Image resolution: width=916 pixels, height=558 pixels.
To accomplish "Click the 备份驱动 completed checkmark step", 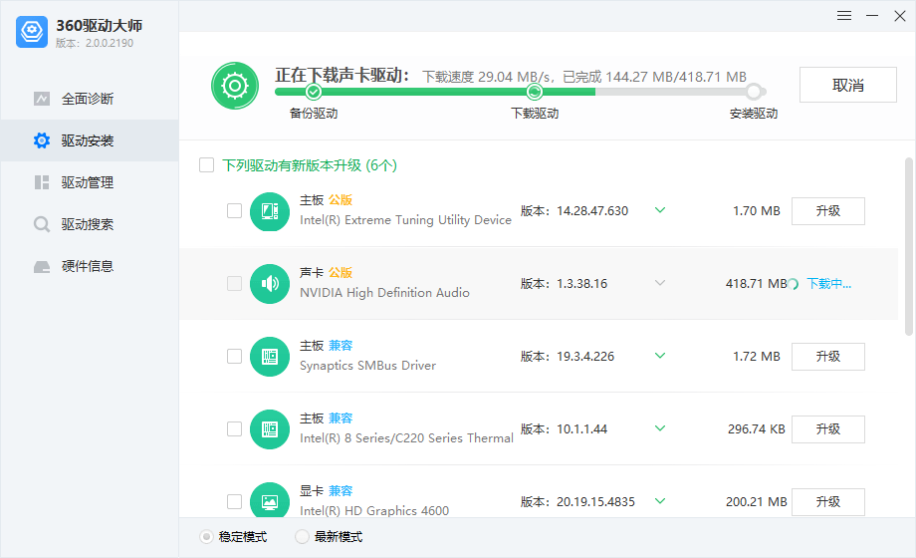I will pos(313,92).
